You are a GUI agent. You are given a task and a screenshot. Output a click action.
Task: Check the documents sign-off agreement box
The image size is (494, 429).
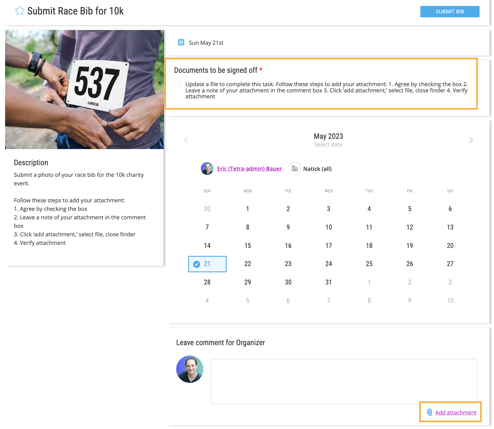[x=177, y=84]
